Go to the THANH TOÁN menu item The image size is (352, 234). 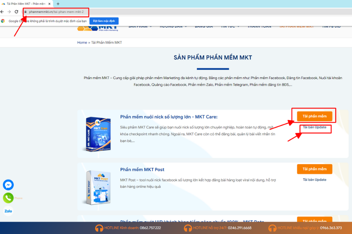click(258, 27)
